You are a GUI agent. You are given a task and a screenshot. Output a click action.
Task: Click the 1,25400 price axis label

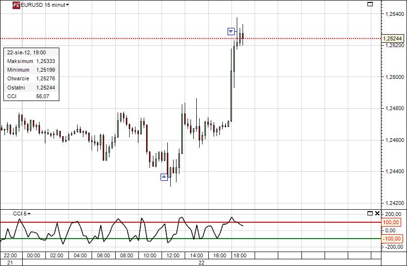tap(395, 14)
